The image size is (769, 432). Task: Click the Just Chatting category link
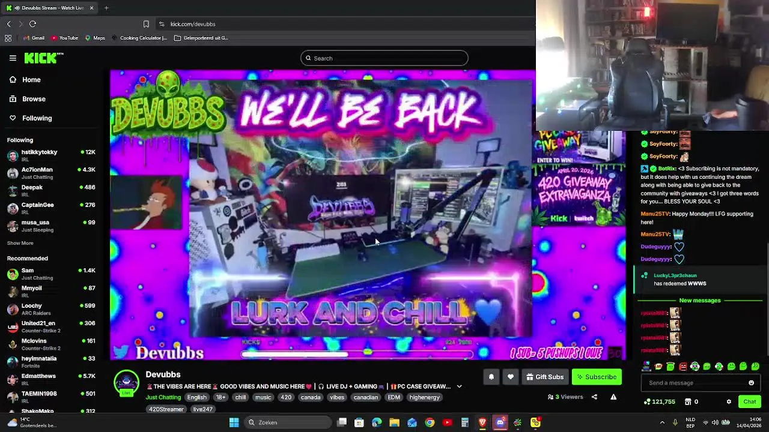[x=163, y=397]
